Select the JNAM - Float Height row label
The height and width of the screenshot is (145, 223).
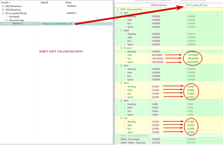(130, 139)
